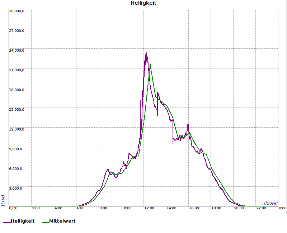Viewport: 287px width, 233px height.
Task: Click the purple curve's highest peak near 12:00
Action: pos(146,53)
